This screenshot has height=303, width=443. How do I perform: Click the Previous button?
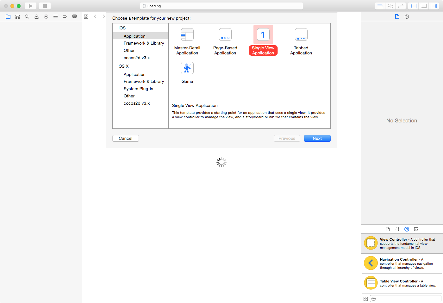click(287, 139)
